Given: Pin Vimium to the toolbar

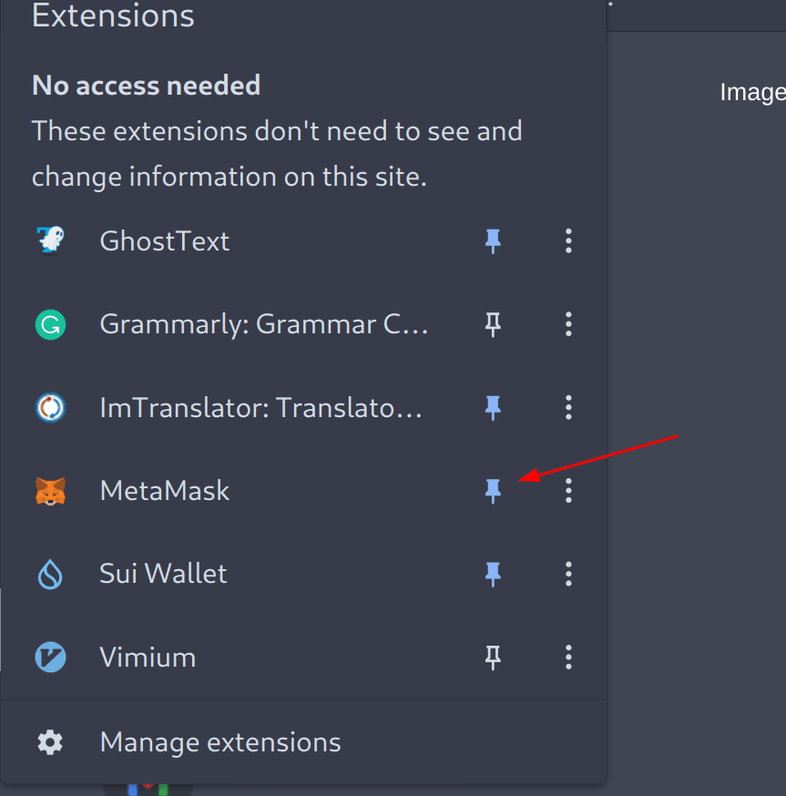Looking at the screenshot, I should pyautogui.click(x=493, y=657).
